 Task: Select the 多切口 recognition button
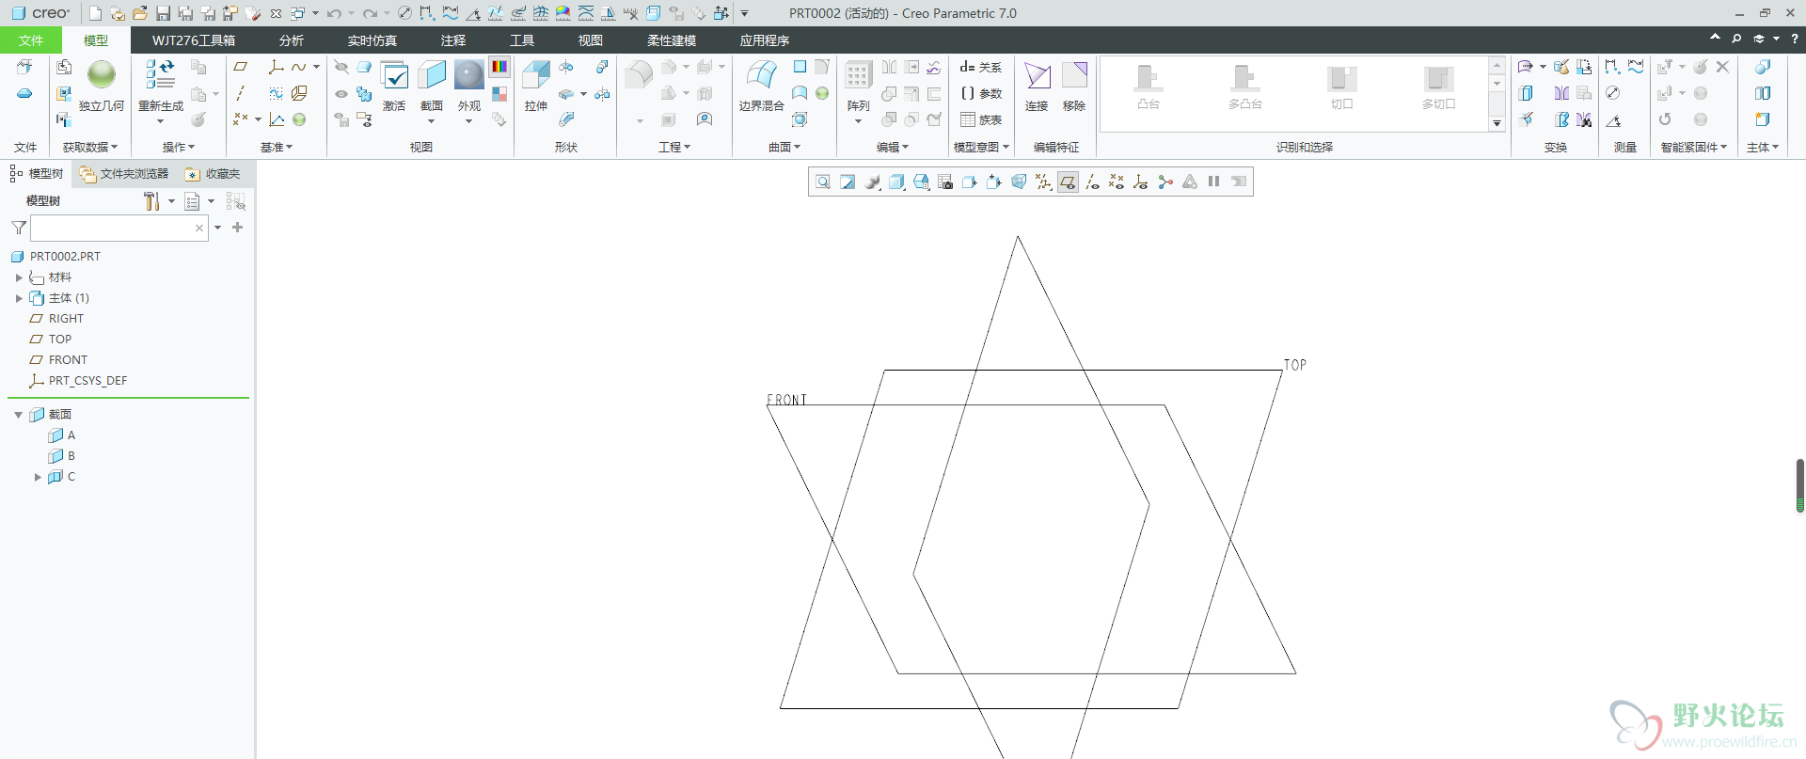pyautogui.click(x=1439, y=88)
